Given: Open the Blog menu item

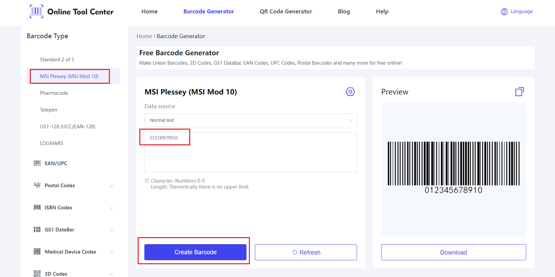Looking at the screenshot, I should [344, 11].
